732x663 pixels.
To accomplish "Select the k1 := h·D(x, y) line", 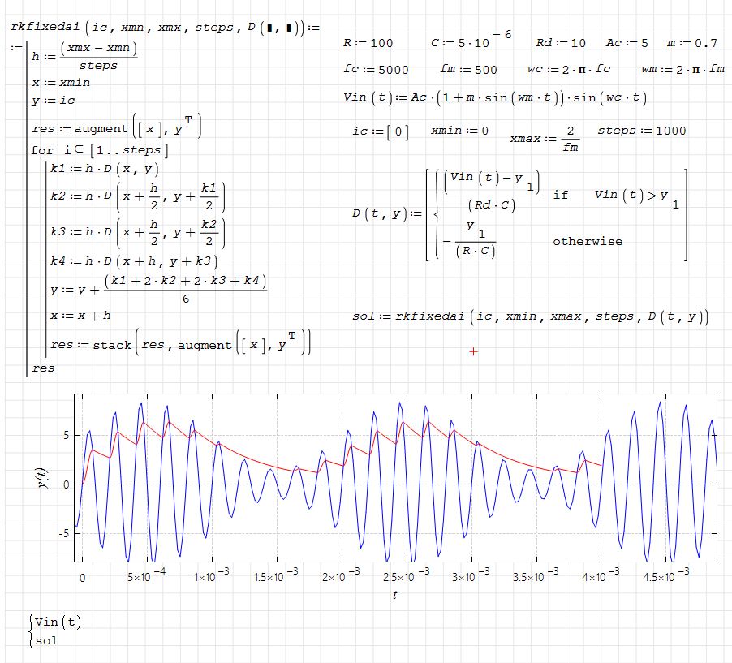I will [x=104, y=170].
